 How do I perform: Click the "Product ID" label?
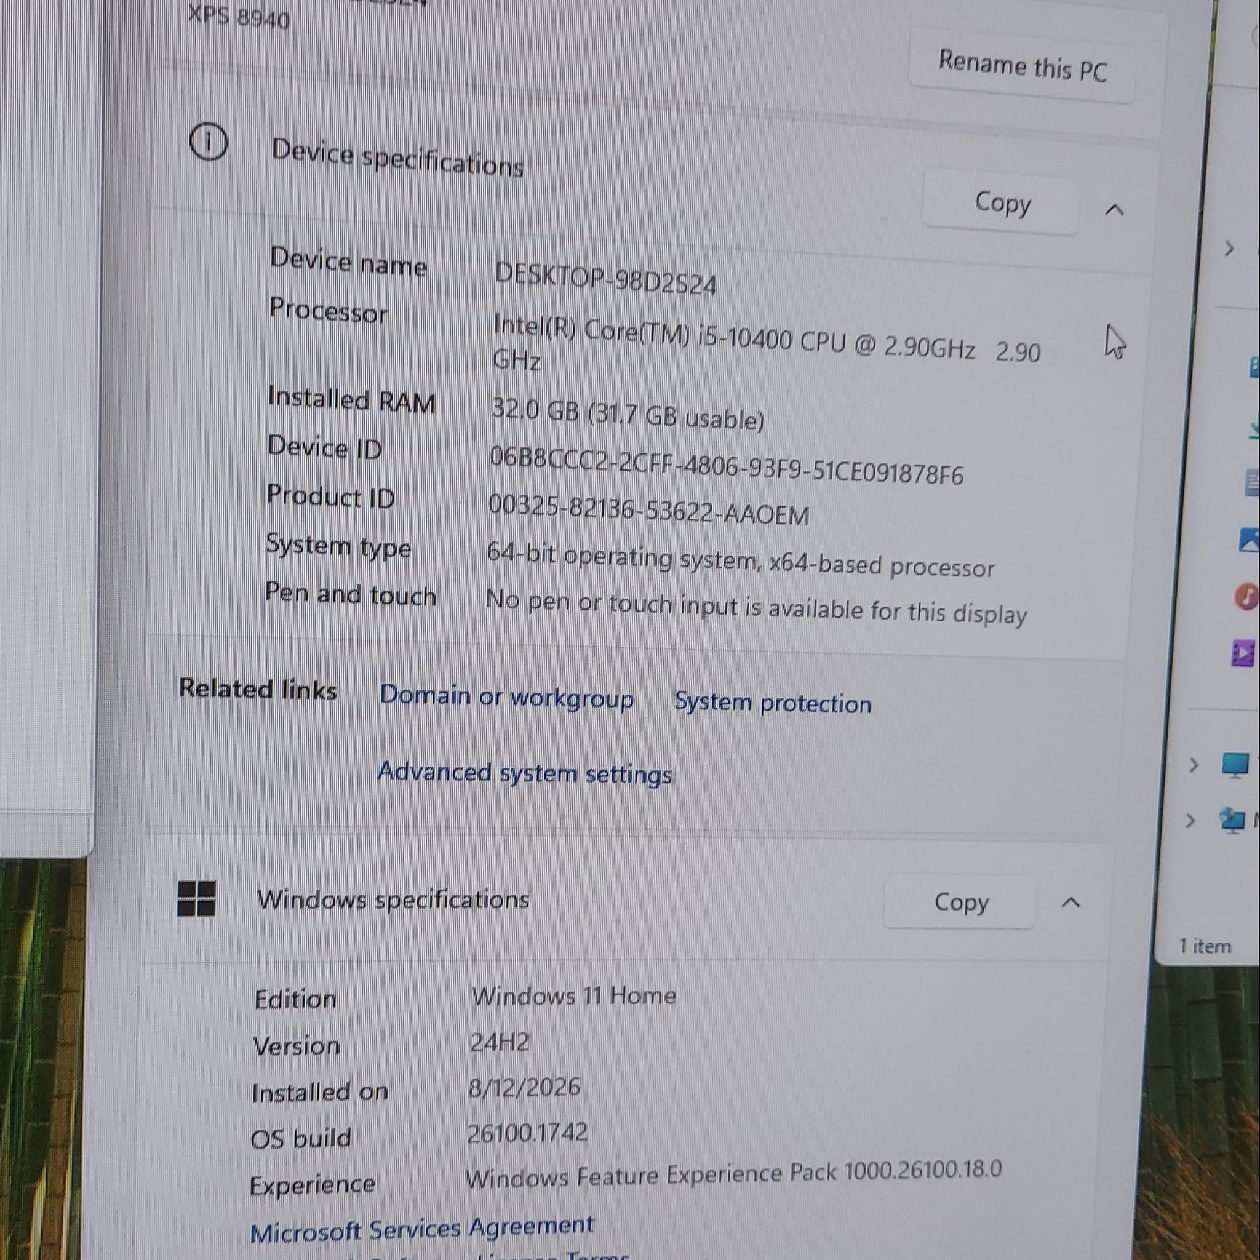(330, 496)
